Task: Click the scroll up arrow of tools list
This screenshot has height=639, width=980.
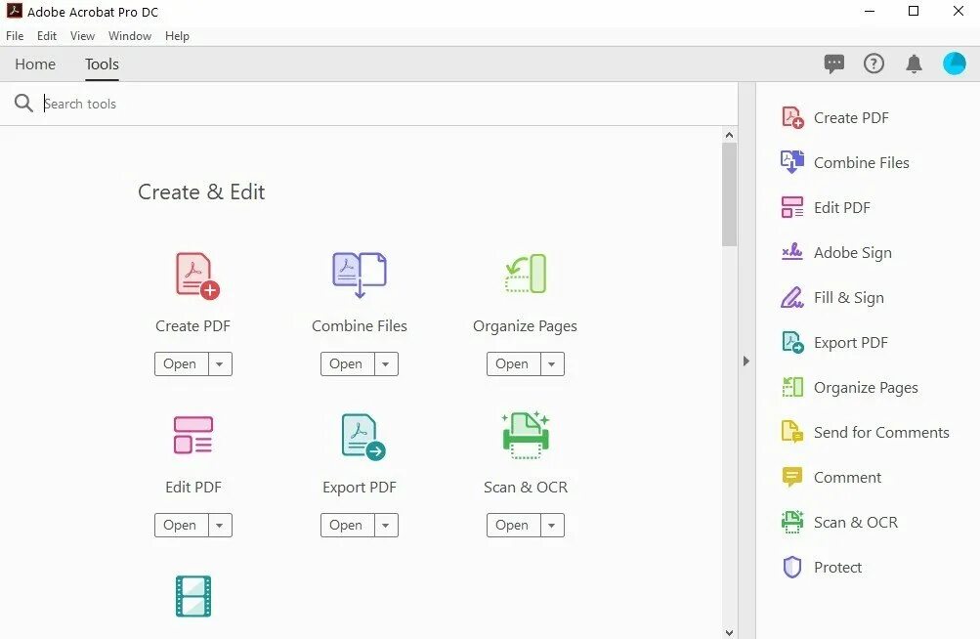Action: pyautogui.click(x=729, y=135)
